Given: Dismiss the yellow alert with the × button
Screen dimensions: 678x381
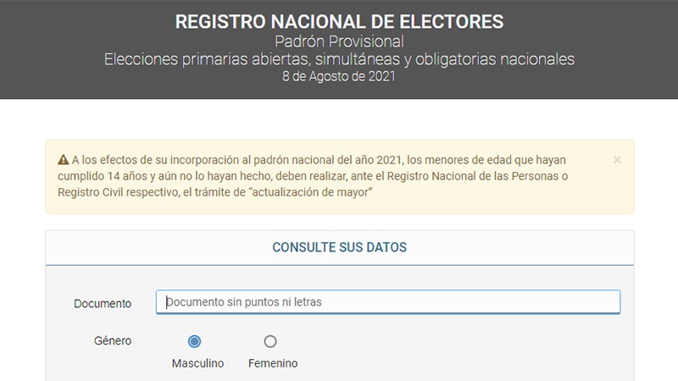Looking at the screenshot, I should [617, 159].
